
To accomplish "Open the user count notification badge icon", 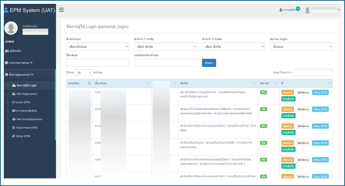I will click(x=298, y=9).
